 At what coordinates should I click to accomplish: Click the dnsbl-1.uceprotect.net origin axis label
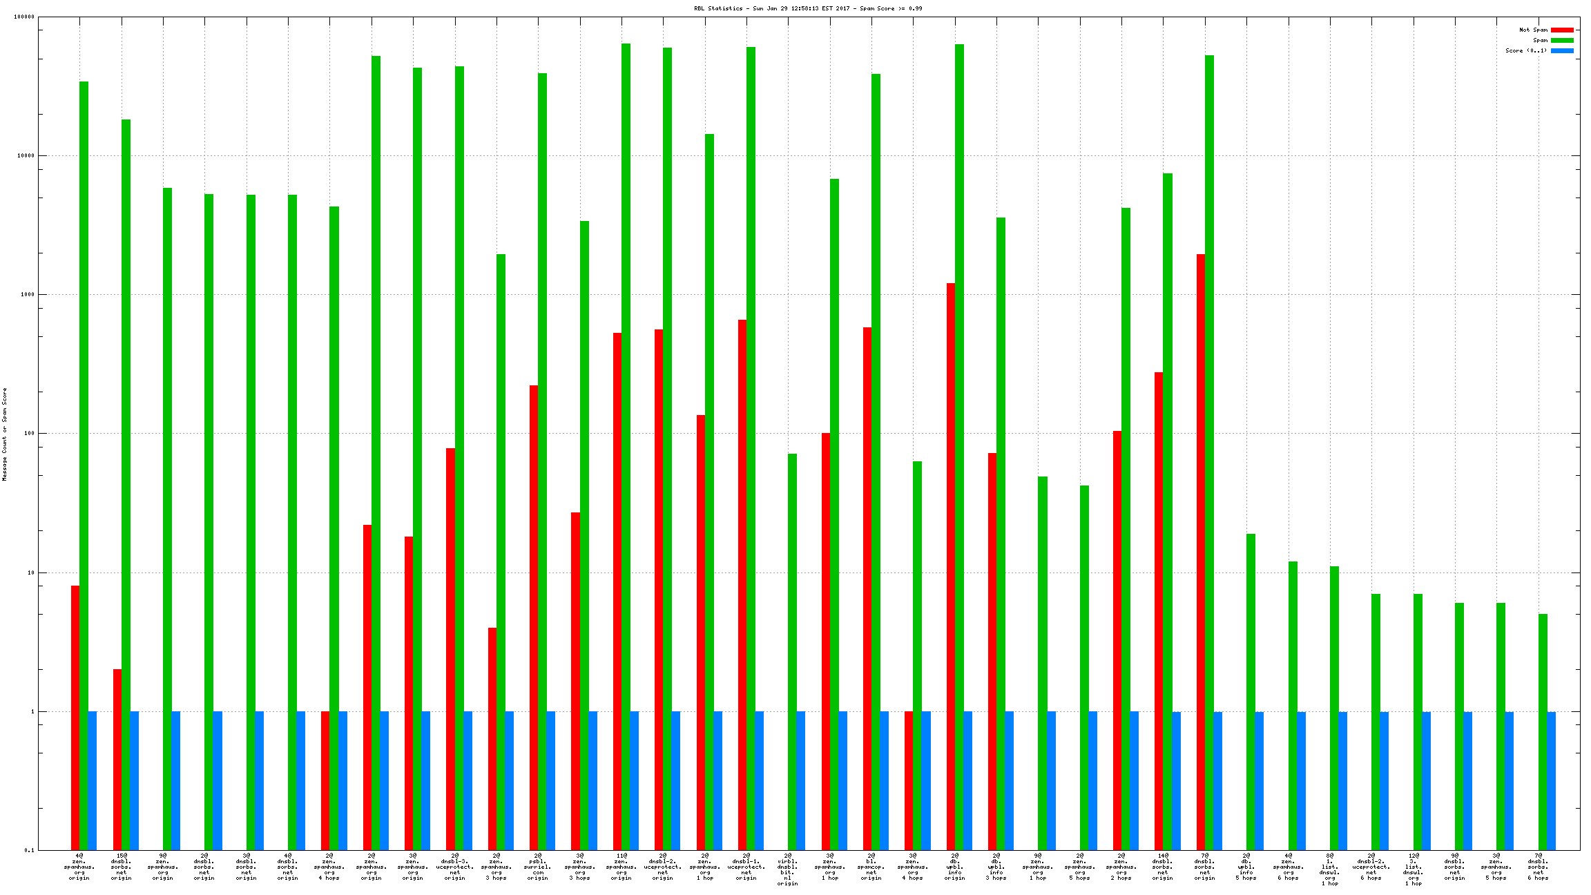[x=746, y=867]
